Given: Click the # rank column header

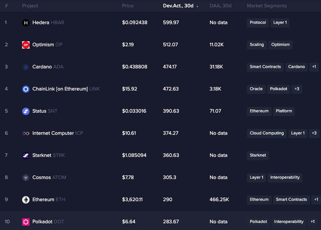Looking at the screenshot, I should [6, 6].
